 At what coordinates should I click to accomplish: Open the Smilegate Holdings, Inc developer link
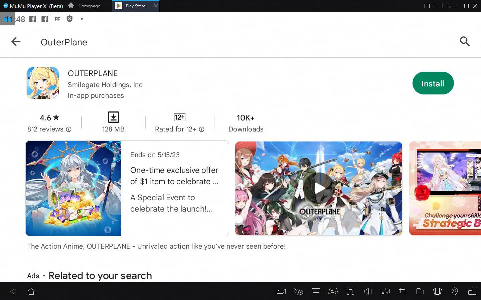point(105,85)
